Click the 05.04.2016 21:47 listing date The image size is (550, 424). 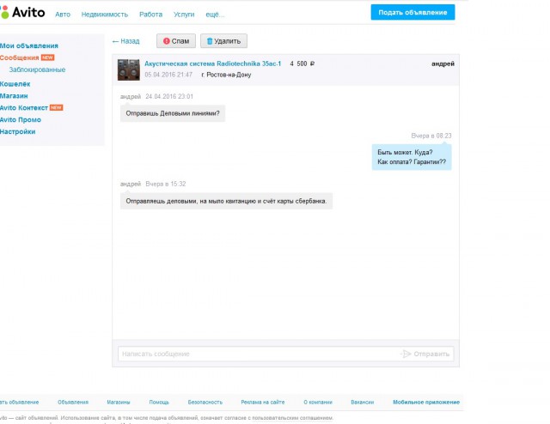168,75
